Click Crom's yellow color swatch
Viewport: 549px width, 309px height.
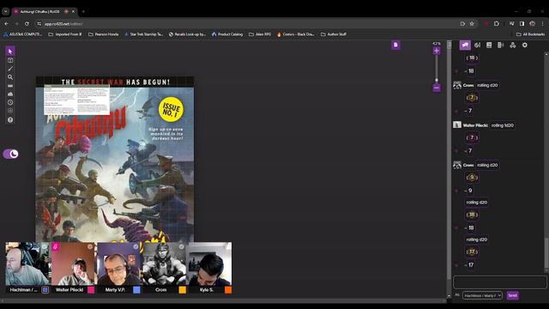point(183,290)
